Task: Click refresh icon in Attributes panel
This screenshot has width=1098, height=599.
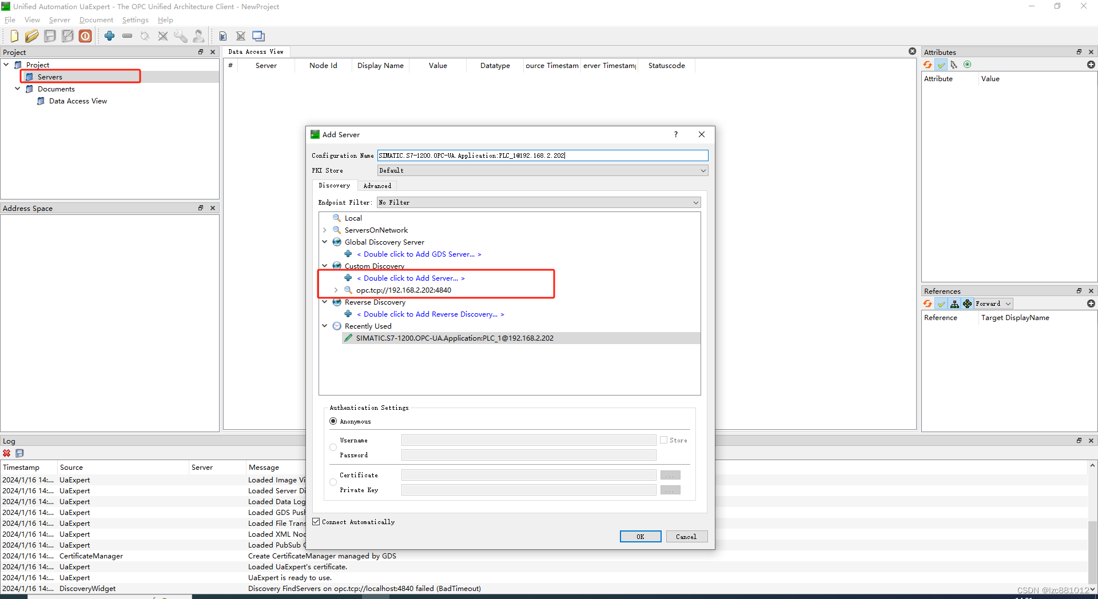Action: pos(928,65)
